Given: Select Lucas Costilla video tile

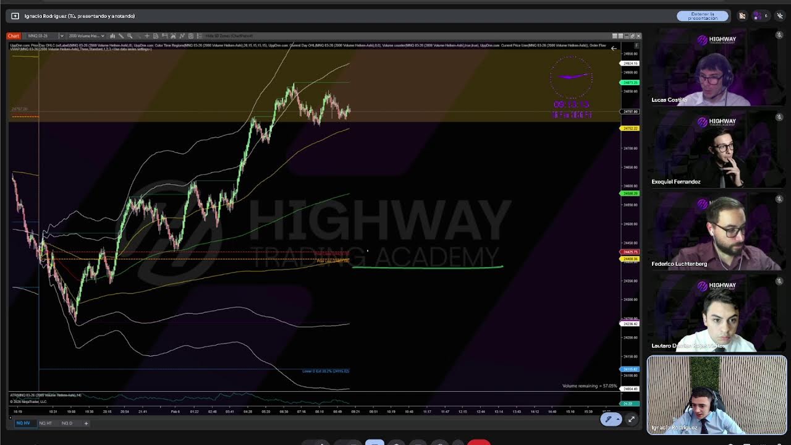Looking at the screenshot, I should [x=716, y=67].
